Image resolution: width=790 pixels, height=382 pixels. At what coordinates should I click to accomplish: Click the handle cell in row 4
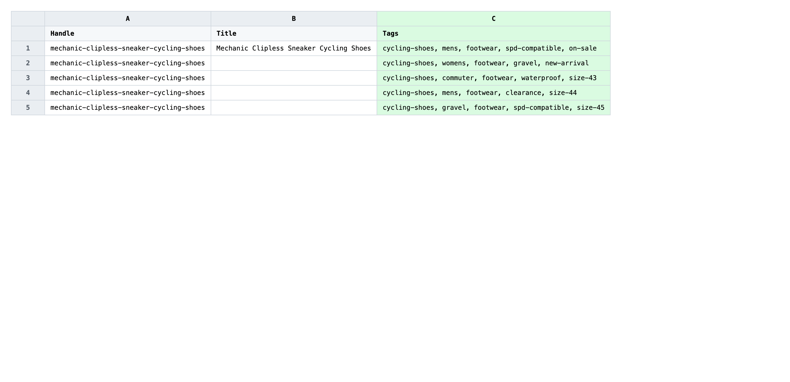click(128, 93)
